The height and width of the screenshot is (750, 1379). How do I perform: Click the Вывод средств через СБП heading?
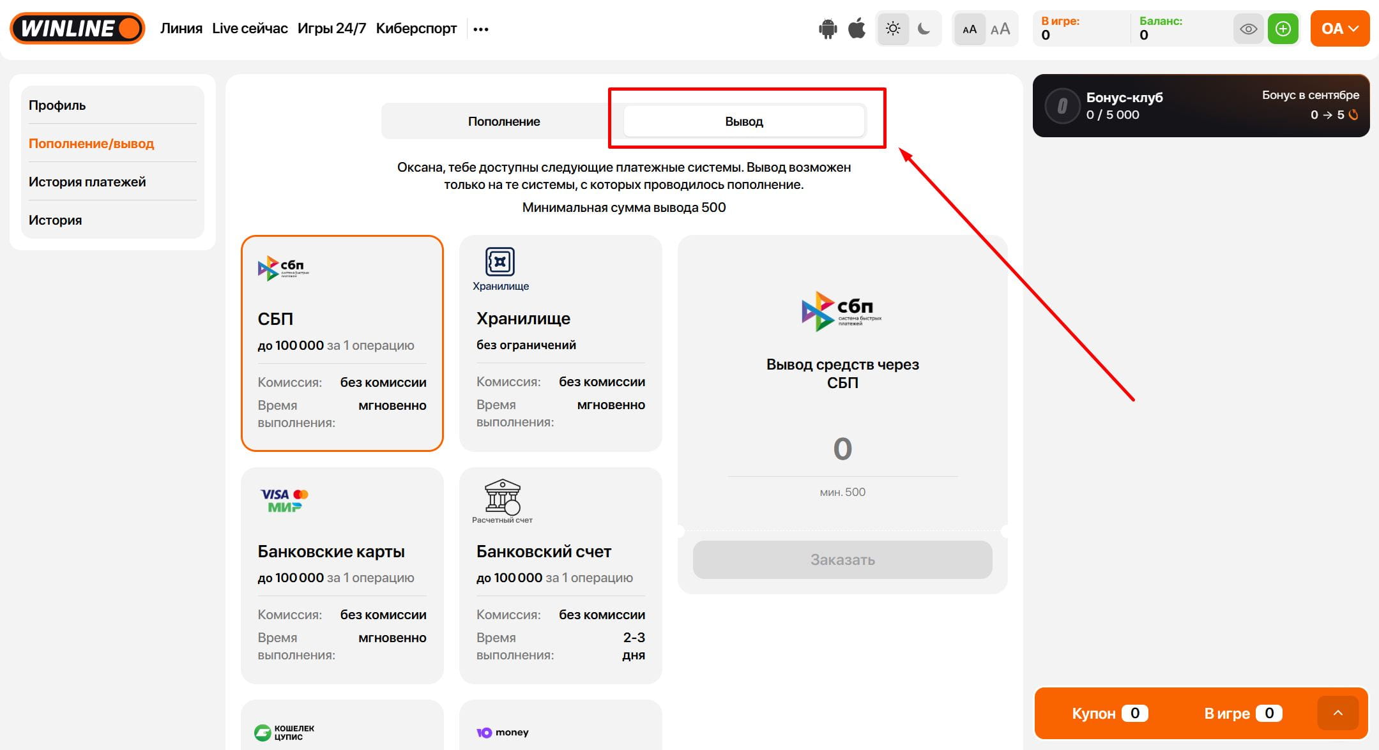[x=842, y=373]
